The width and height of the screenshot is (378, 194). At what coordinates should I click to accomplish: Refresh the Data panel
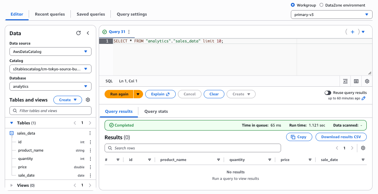[x=78, y=33]
